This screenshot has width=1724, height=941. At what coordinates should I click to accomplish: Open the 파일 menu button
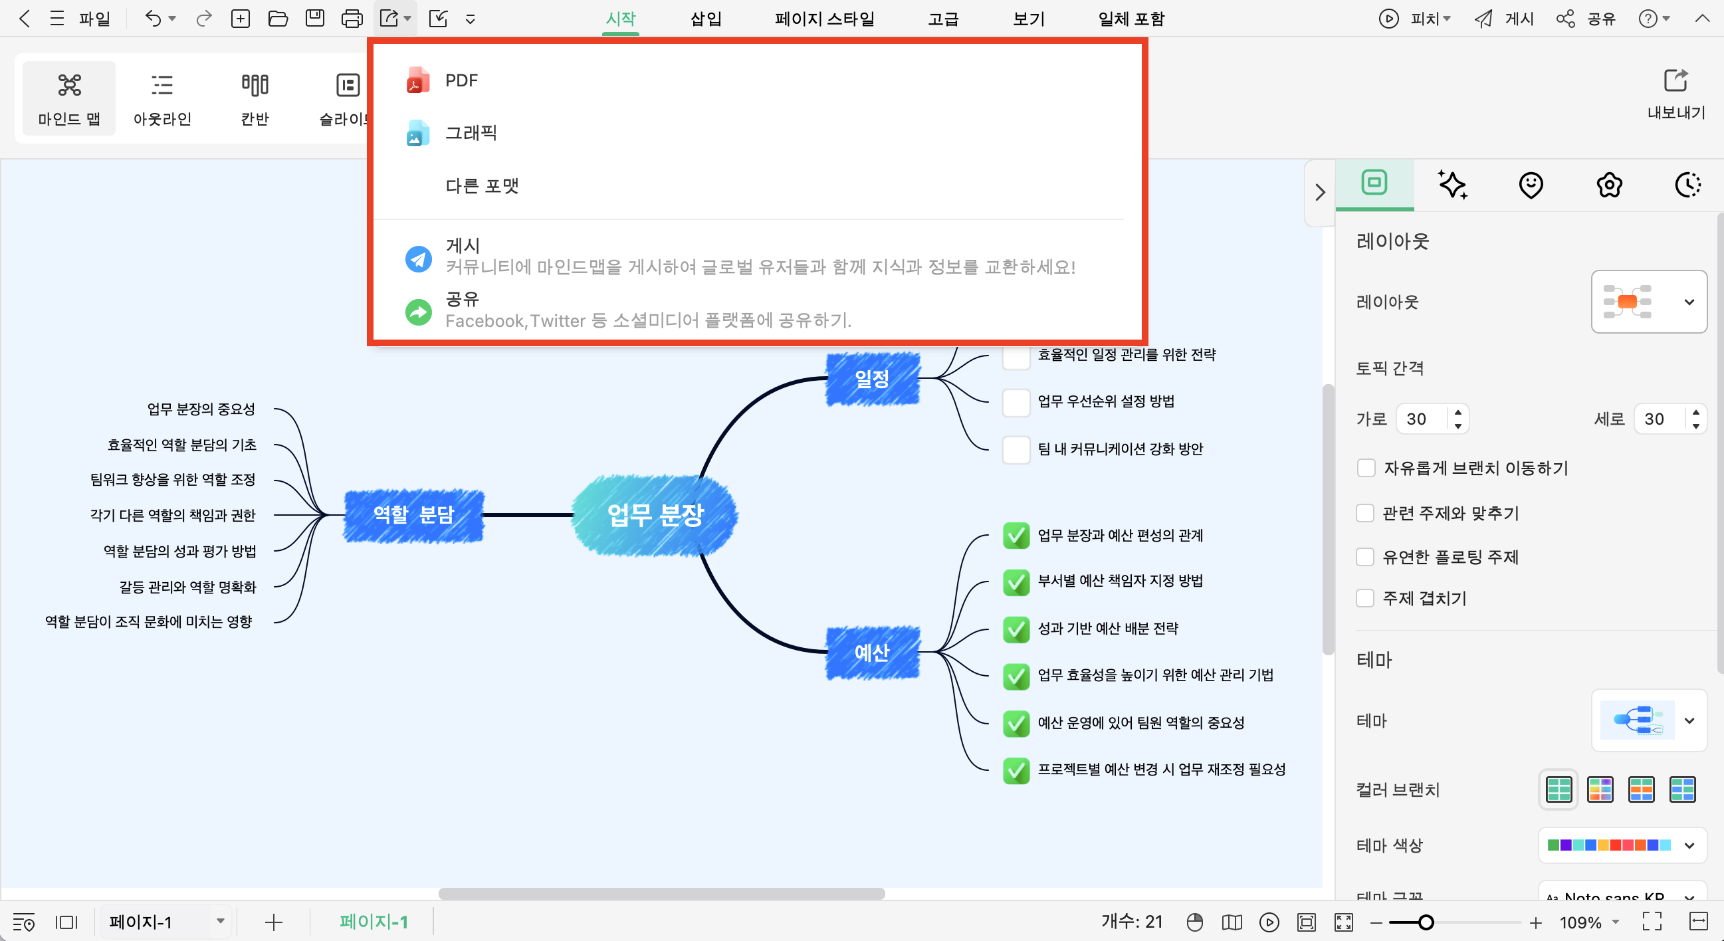point(94,19)
